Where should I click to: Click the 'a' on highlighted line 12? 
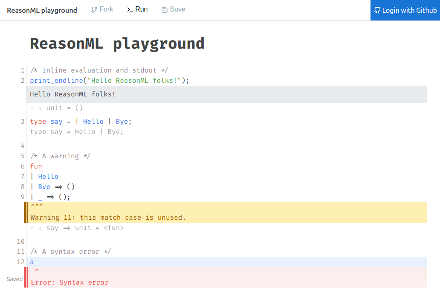(x=32, y=262)
